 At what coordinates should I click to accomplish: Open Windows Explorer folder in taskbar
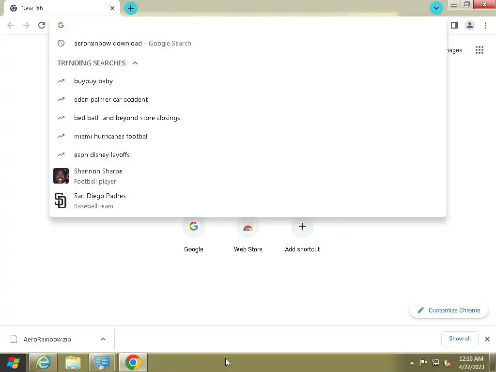pyautogui.click(x=73, y=362)
